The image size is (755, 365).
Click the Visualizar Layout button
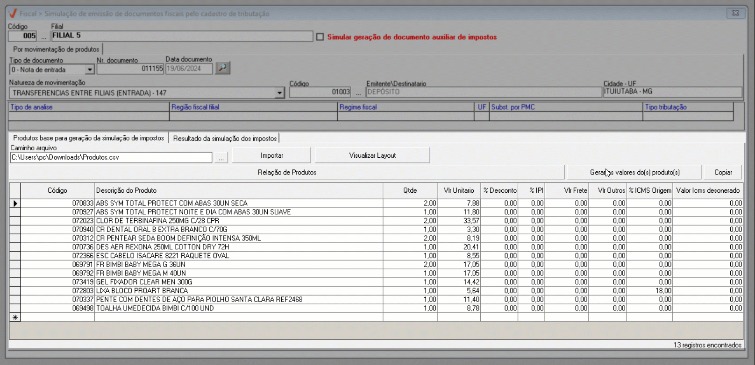coord(372,155)
